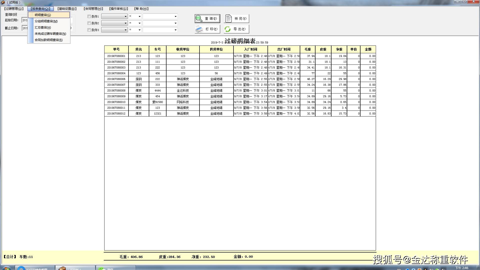480x270 pixels.
Task: Open the 基础设置(B) menu
Action: (67, 9)
